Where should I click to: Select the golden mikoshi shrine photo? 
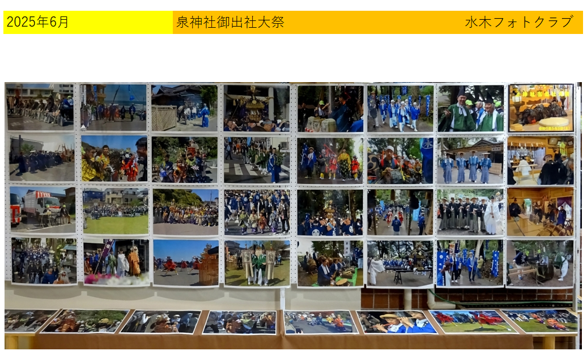[256, 108]
